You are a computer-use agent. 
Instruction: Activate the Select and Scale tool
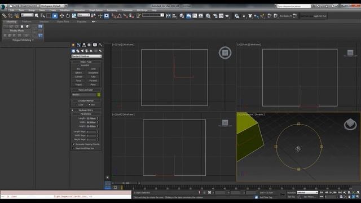click(x=74, y=16)
